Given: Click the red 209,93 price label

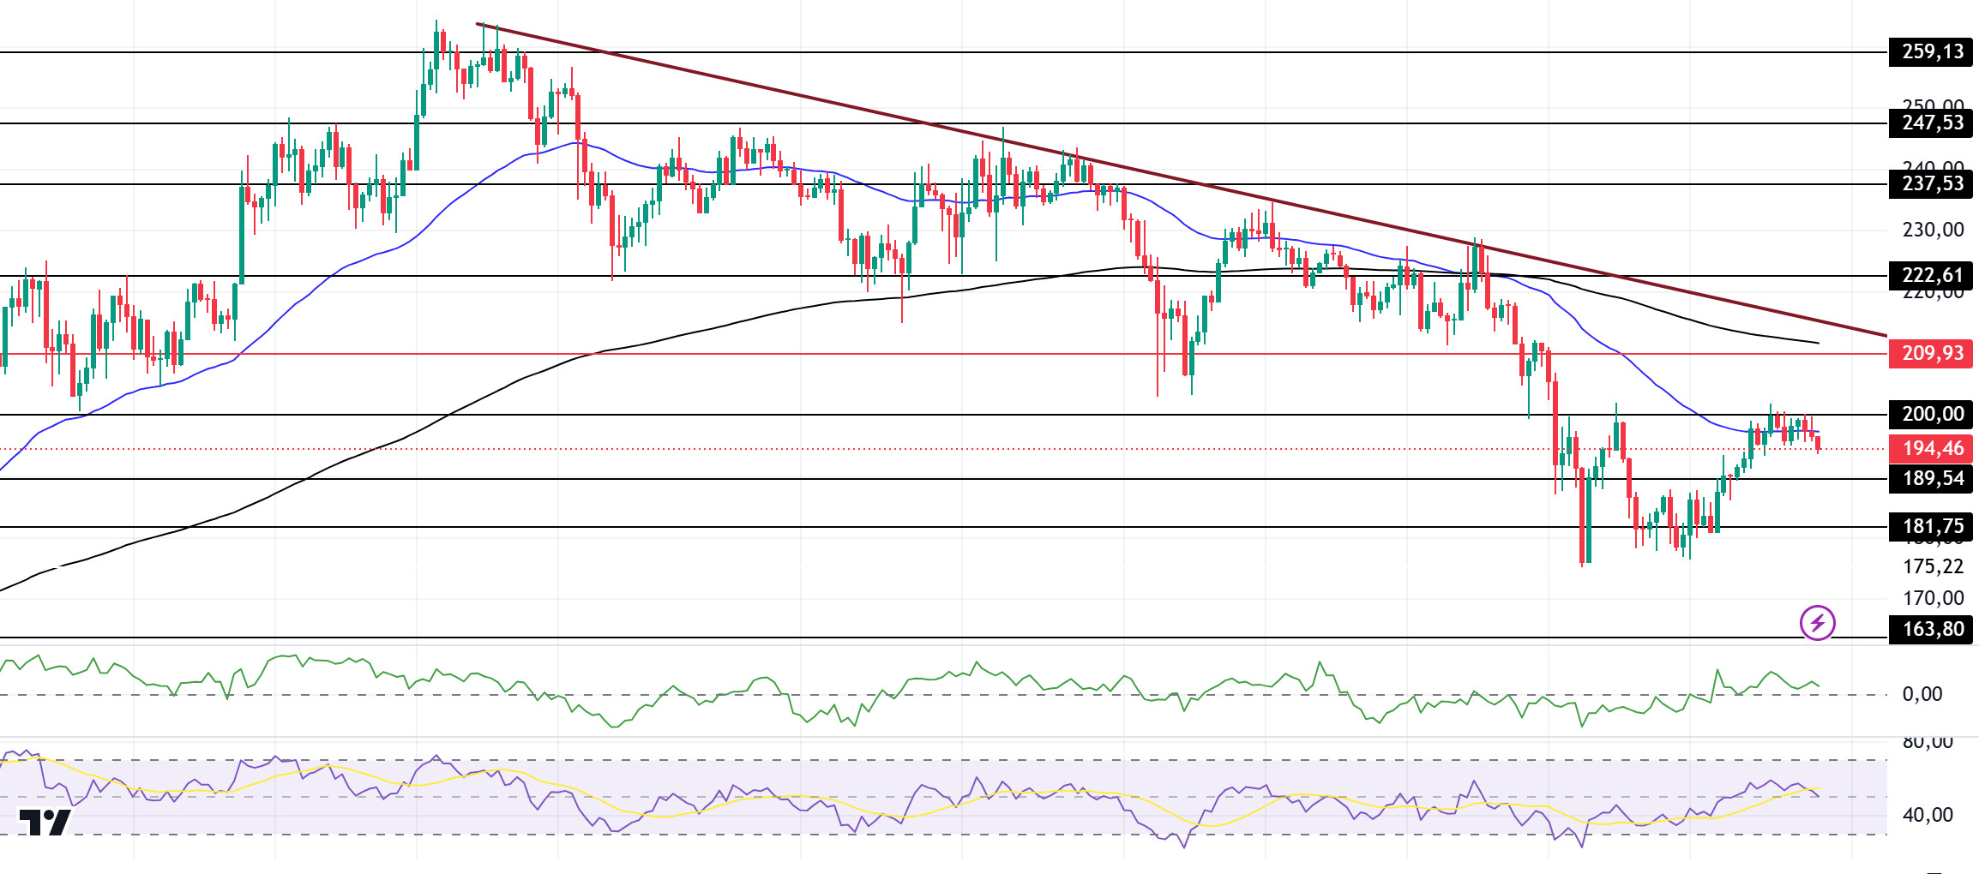Looking at the screenshot, I should point(1931,354).
